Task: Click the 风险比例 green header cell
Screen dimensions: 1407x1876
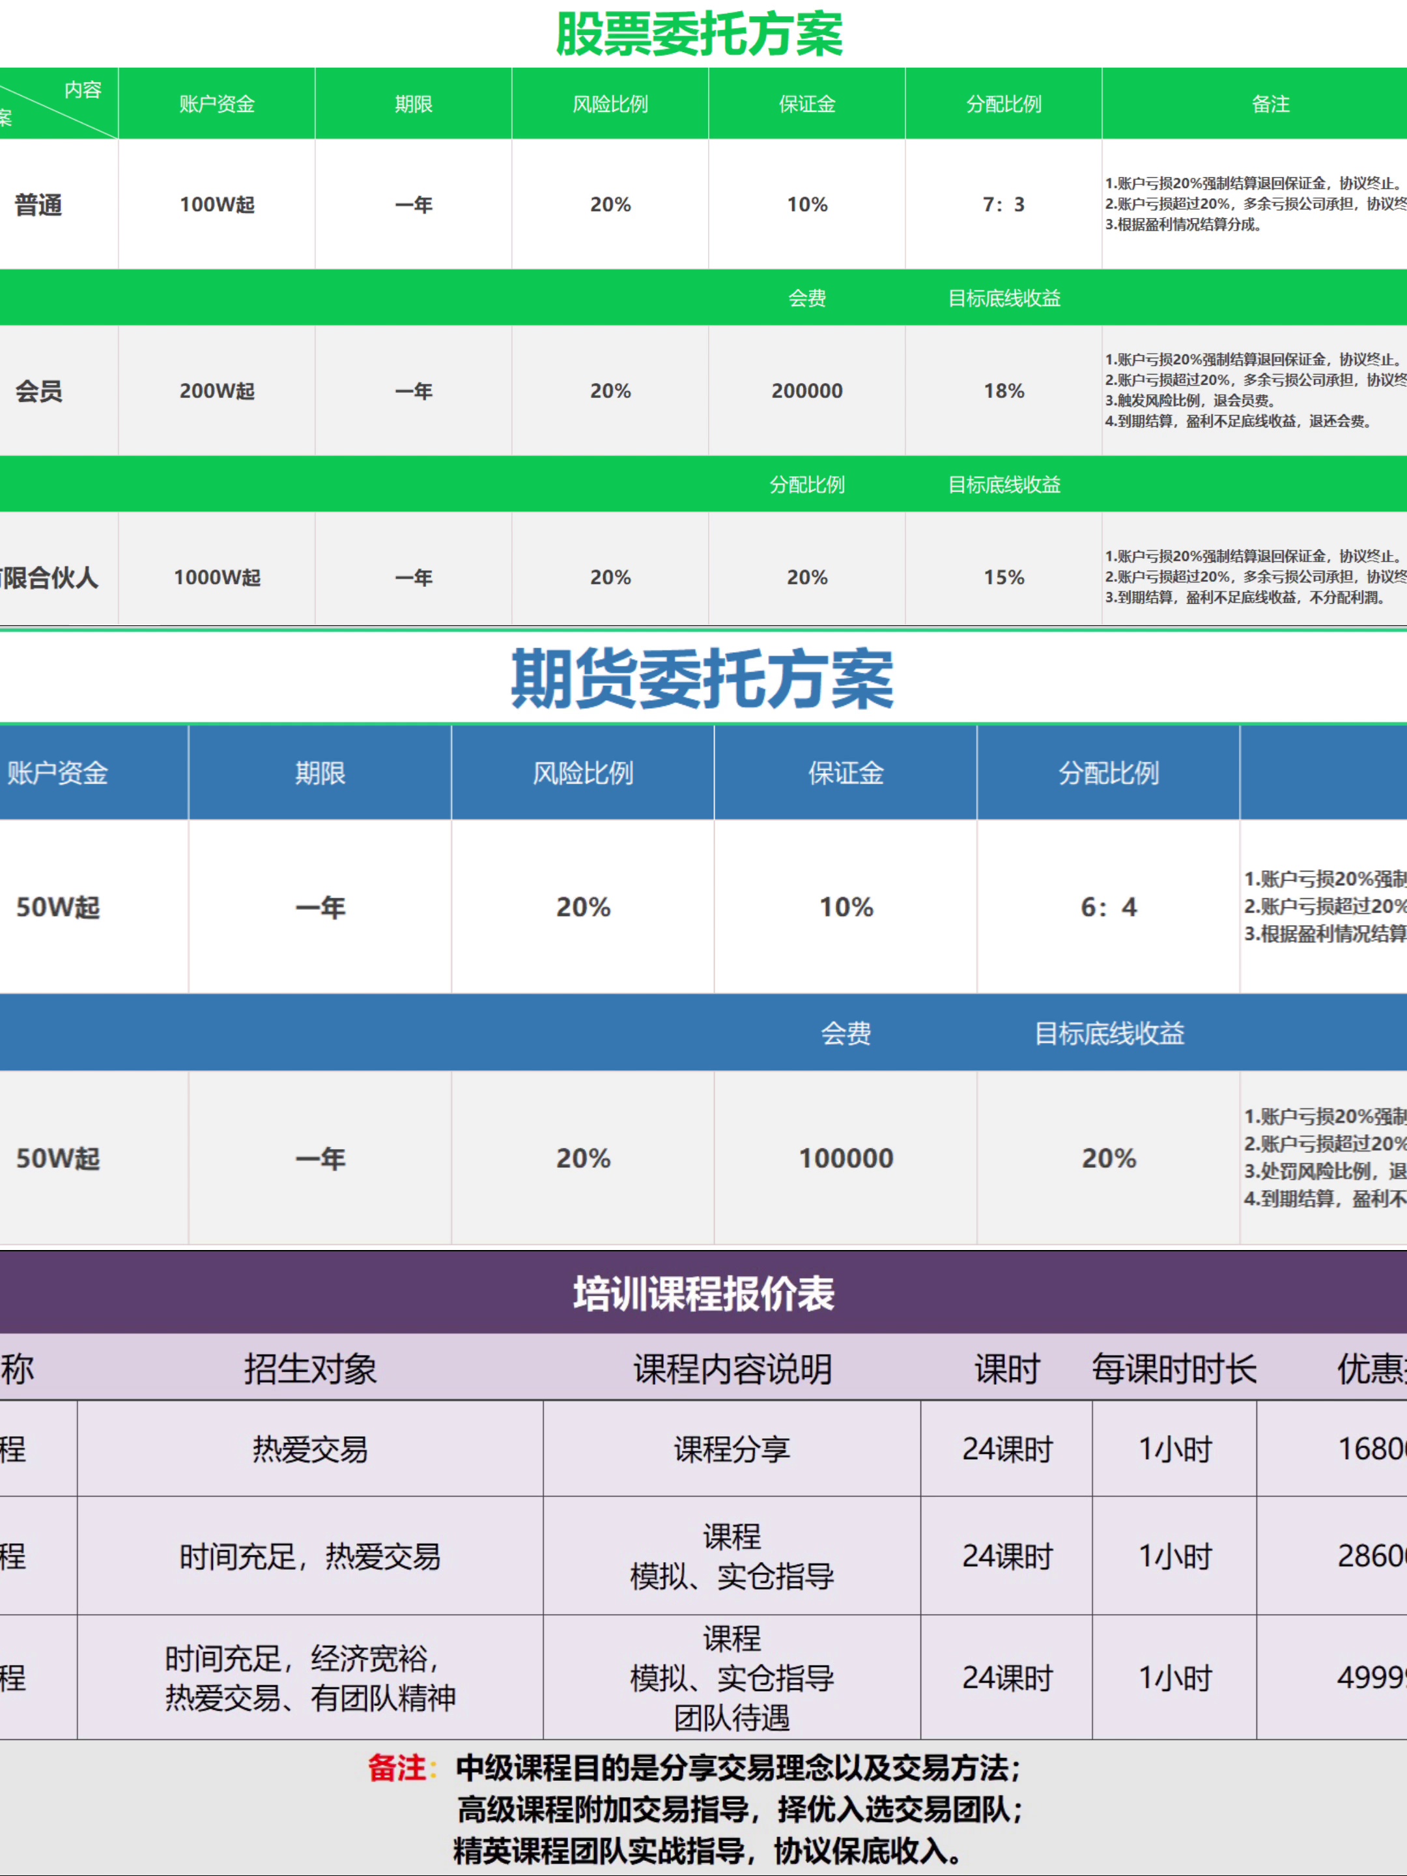Action: pos(610,104)
